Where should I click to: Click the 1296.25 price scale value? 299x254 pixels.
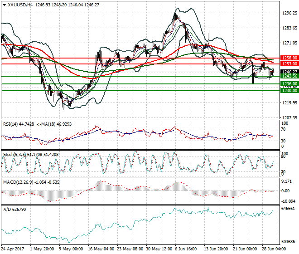point(289,13)
